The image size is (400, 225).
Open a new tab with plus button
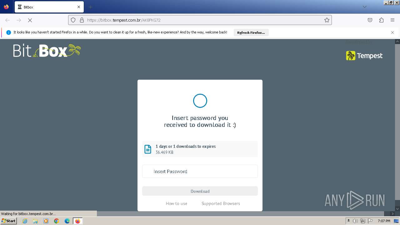[x=90, y=7]
